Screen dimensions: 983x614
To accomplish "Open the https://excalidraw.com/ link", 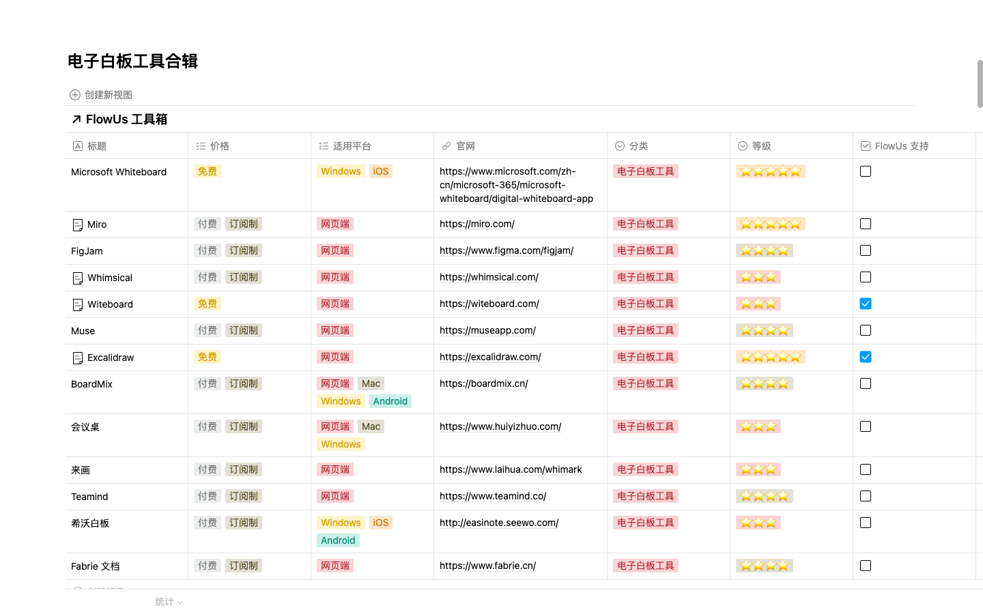I will pyautogui.click(x=490, y=357).
